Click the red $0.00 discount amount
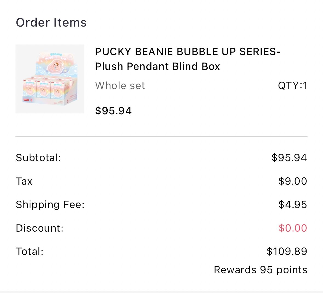This screenshot has height=293, width=323. point(293,228)
